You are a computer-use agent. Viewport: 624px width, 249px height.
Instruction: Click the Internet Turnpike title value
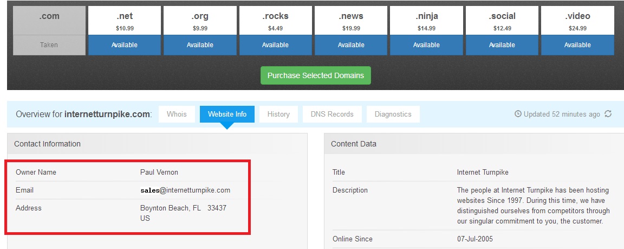483,172
